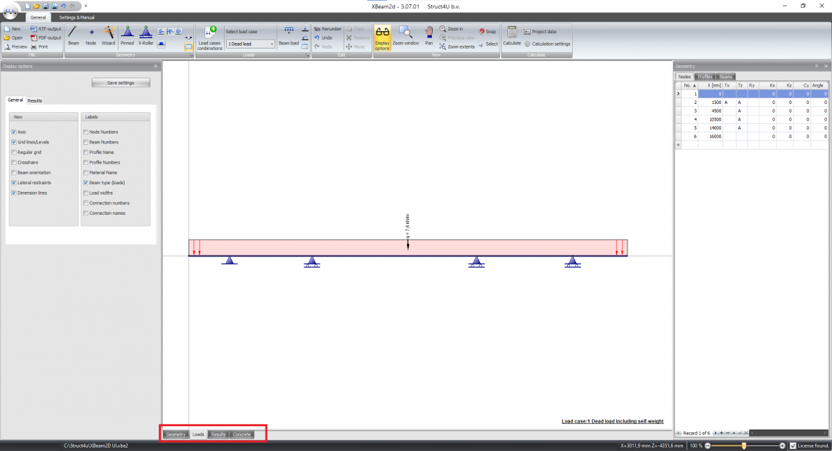This screenshot has height=451, width=832.
Task: Enable Node Numbers labels
Action: [x=85, y=132]
